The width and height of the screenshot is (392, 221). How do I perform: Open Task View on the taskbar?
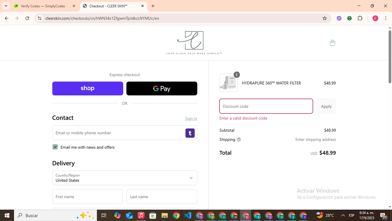pos(104,216)
